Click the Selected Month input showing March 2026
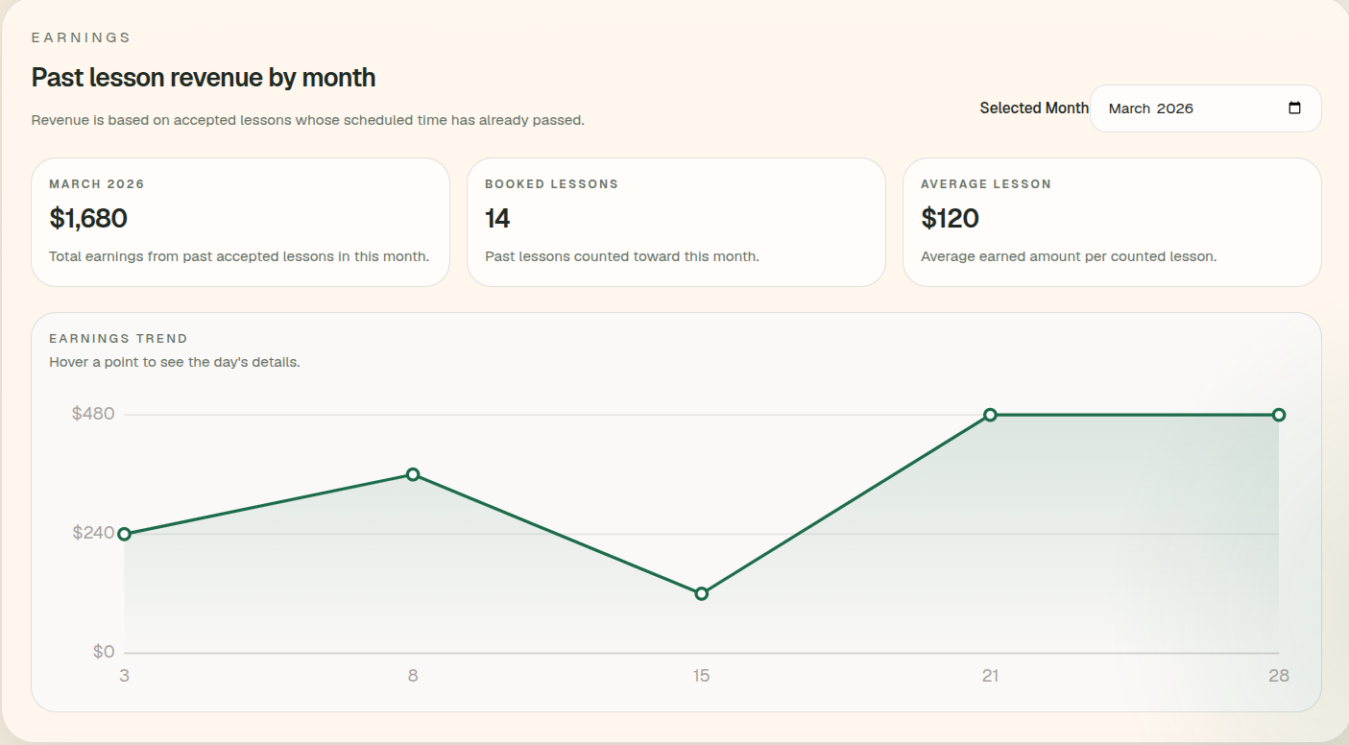 click(x=1205, y=108)
